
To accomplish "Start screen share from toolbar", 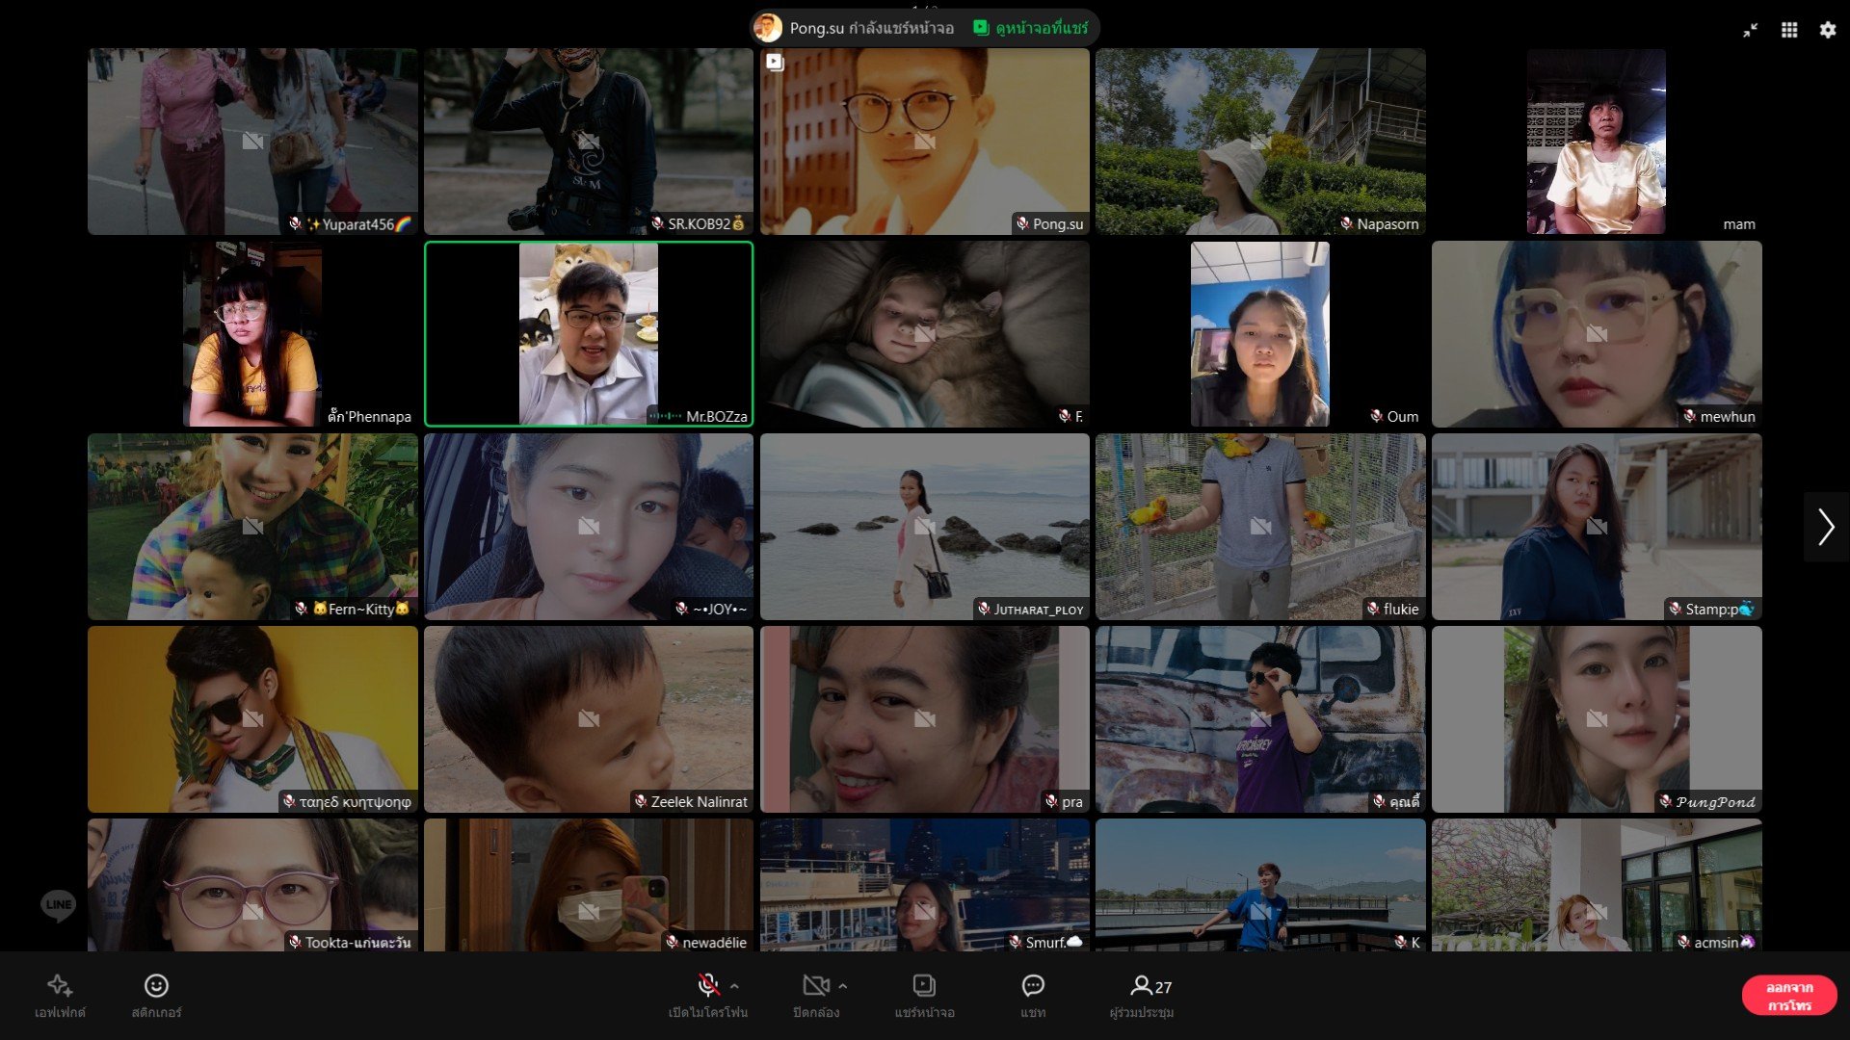I will pyautogui.click(x=923, y=985).
